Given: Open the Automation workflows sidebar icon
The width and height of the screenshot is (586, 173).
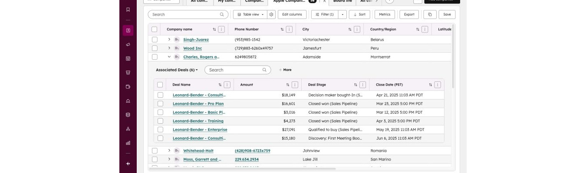Looking at the screenshot, I should pyautogui.click(x=128, y=129).
